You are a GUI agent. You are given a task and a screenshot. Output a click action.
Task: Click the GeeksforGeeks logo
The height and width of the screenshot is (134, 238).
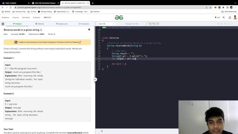(119, 17)
